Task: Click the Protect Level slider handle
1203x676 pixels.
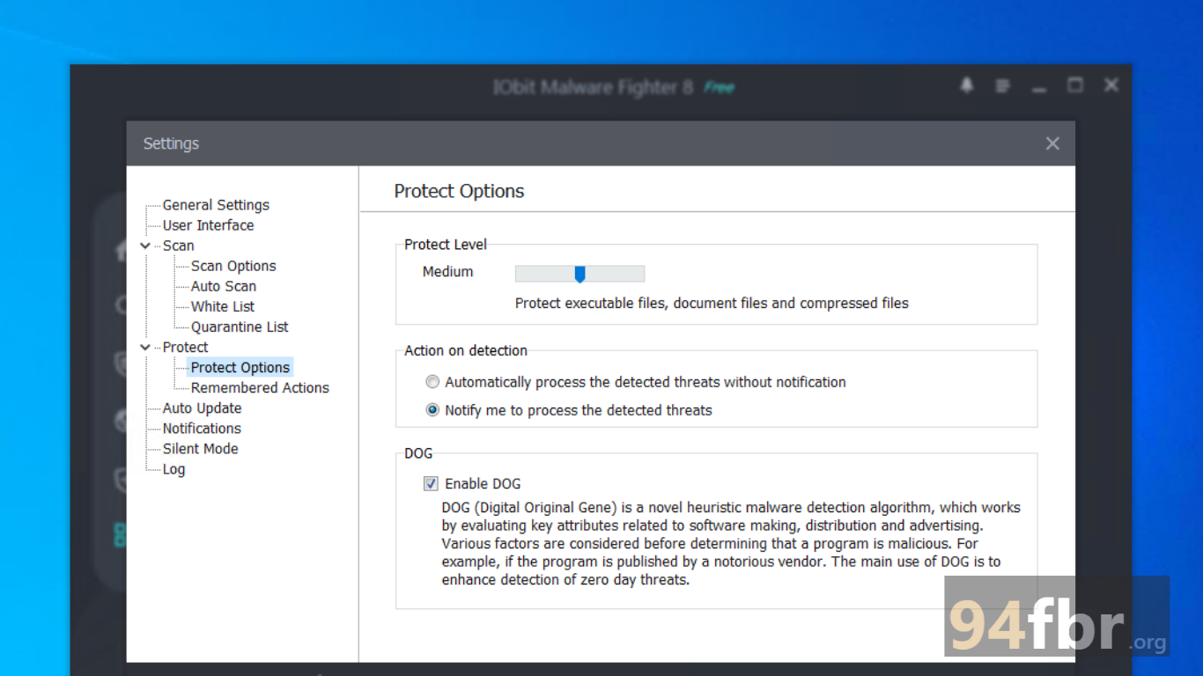Action: pyautogui.click(x=579, y=275)
